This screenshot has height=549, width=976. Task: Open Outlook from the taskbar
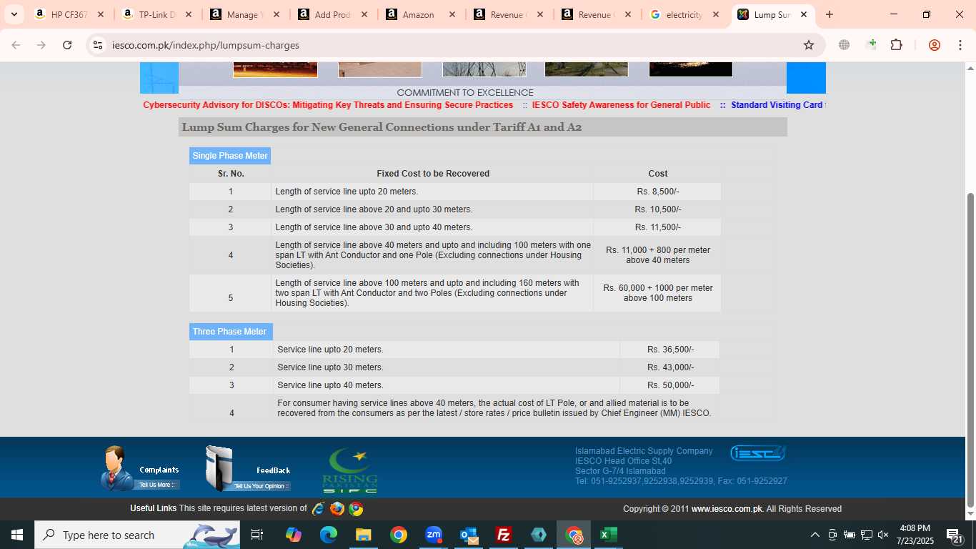click(x=469, y=535)
